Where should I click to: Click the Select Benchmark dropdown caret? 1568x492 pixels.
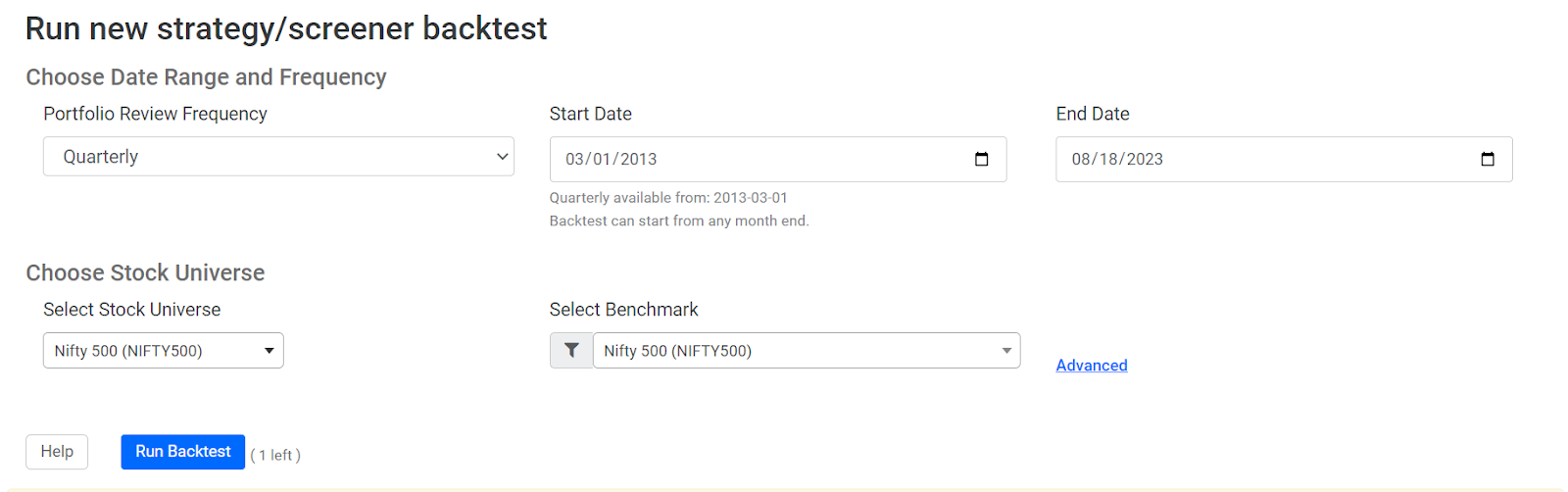[x=1006, y=351]
